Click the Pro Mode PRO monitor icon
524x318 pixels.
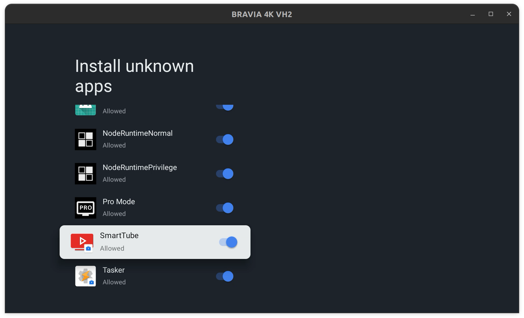point(86,208)
